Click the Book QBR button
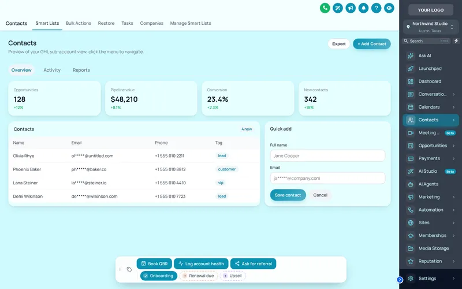This screenshot has width=462, height=289. tap(154, 264)
